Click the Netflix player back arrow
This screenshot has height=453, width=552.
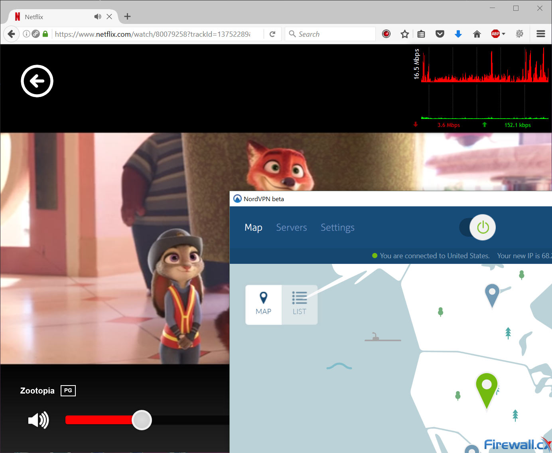(37, 81)
